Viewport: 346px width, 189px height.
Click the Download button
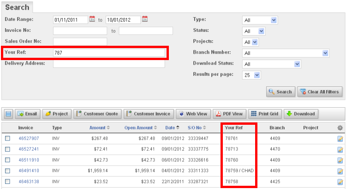pos(301,114)
